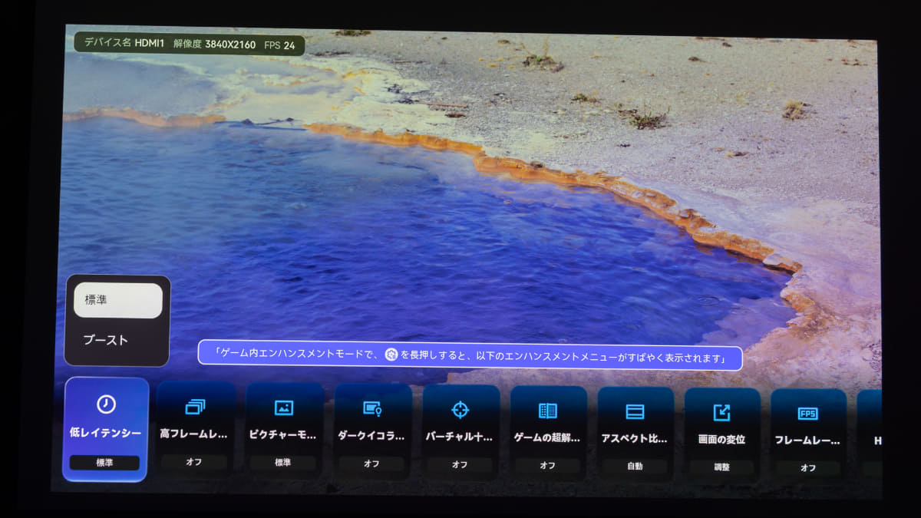Open the 画面の変位 shift icon
Image resolution: width=921 pixels, height=518 pixels.
[x=721, y=413]
